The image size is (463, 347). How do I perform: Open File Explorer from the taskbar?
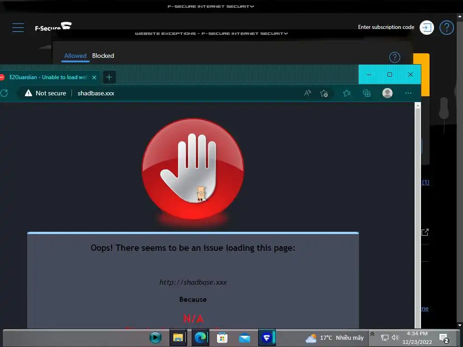coord(178,337)
